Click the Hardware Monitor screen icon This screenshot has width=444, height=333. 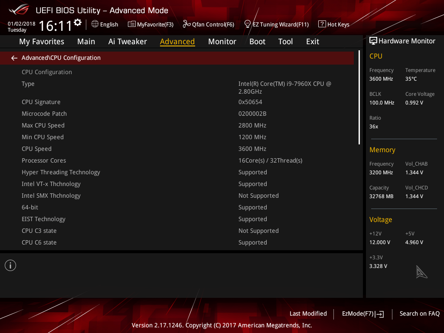coord(373,41)
